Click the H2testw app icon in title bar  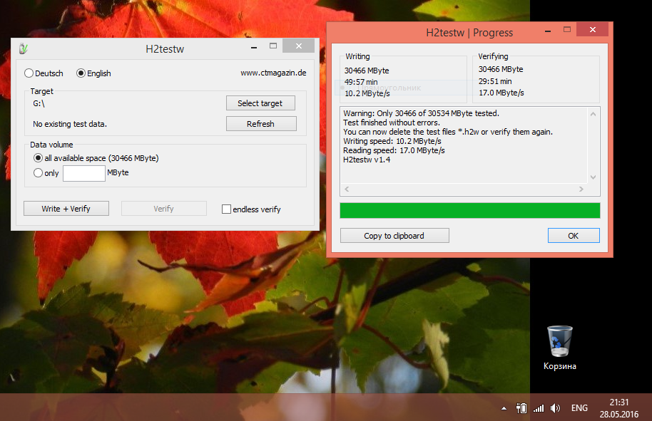click(23, 49)
